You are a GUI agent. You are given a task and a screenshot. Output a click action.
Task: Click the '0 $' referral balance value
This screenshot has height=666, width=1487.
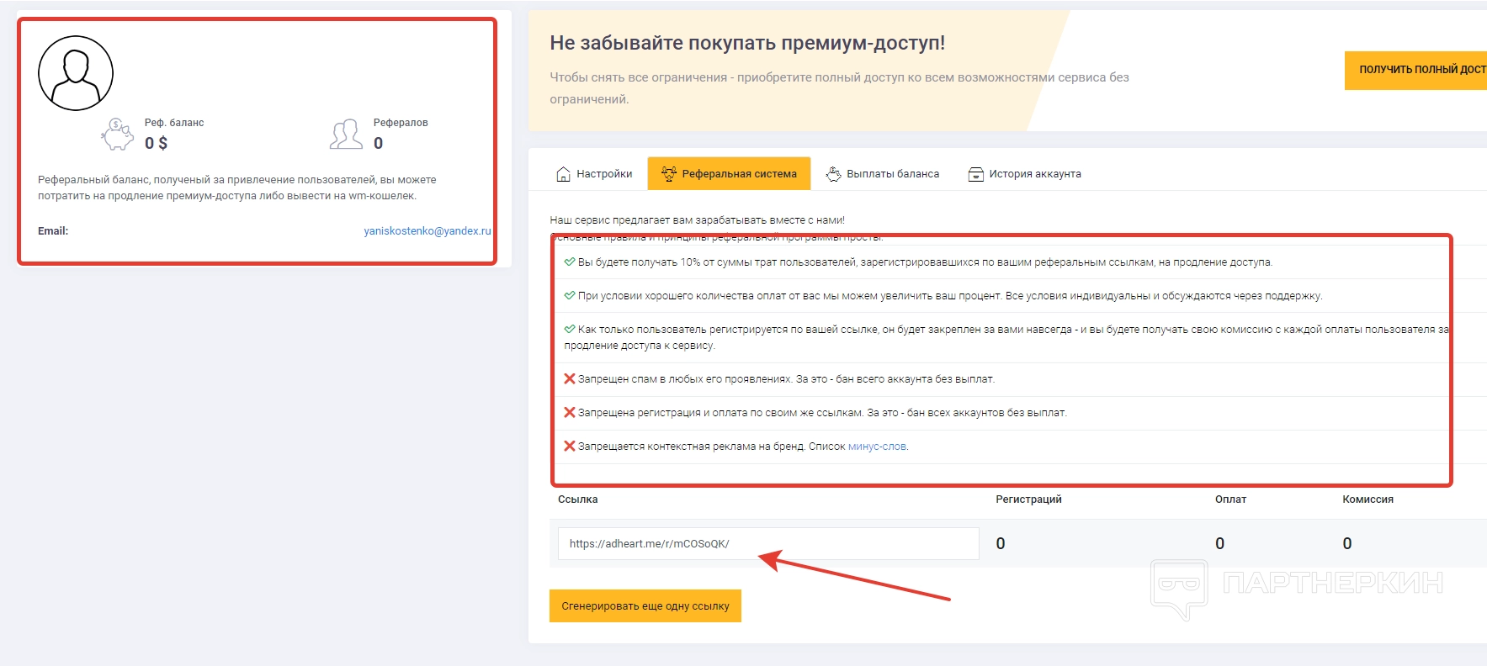pyautogui.click(x=156, y=143)
